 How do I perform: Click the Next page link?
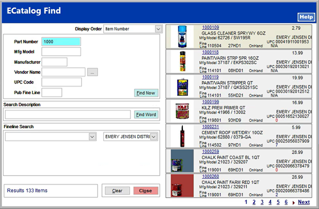(304, 202)
